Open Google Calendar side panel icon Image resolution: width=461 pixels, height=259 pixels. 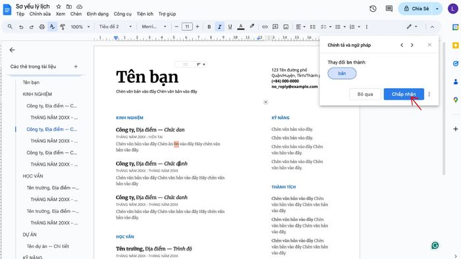(x=456, y=27)
